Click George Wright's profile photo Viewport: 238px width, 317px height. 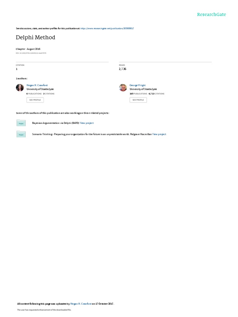123,88
